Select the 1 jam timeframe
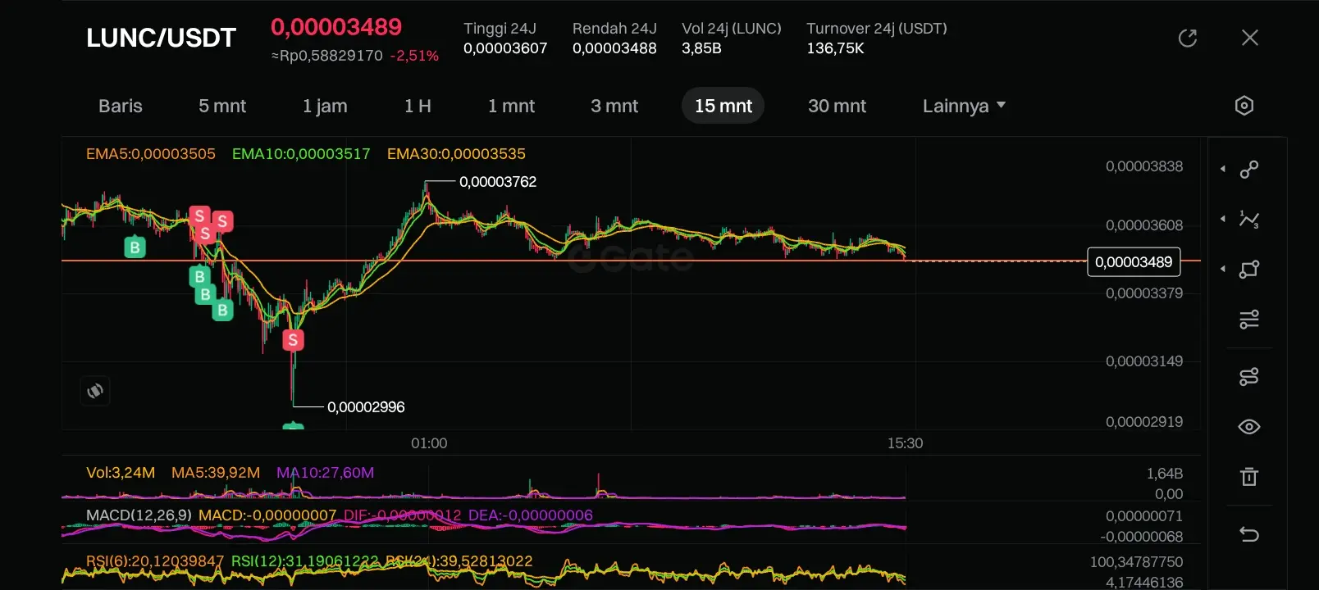The width and height of the screenshot is (1319, 590). coord(325,106)
